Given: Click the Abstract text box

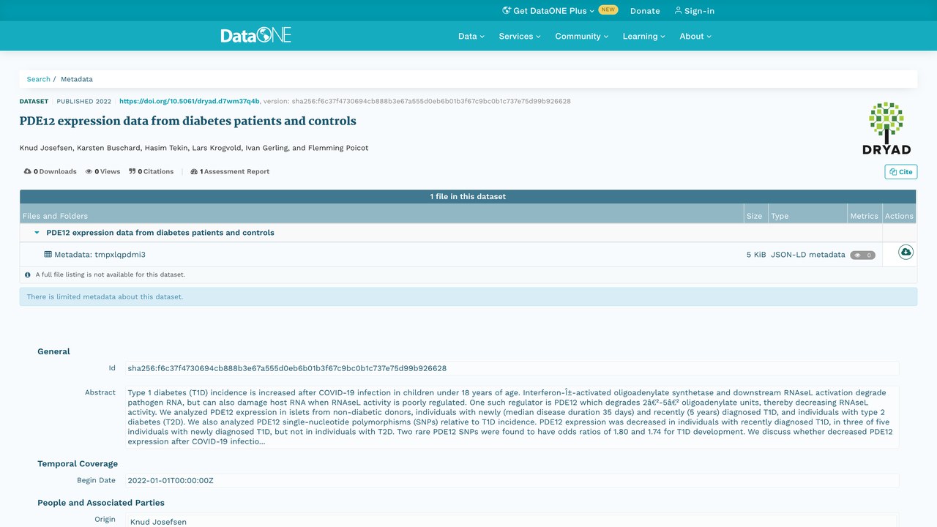Looking at the screenshot, I should (x=512, y=417).
